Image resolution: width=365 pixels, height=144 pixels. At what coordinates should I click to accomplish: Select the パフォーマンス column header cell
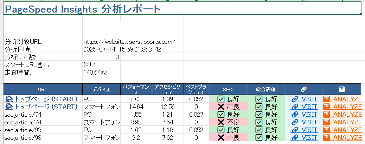133,89
